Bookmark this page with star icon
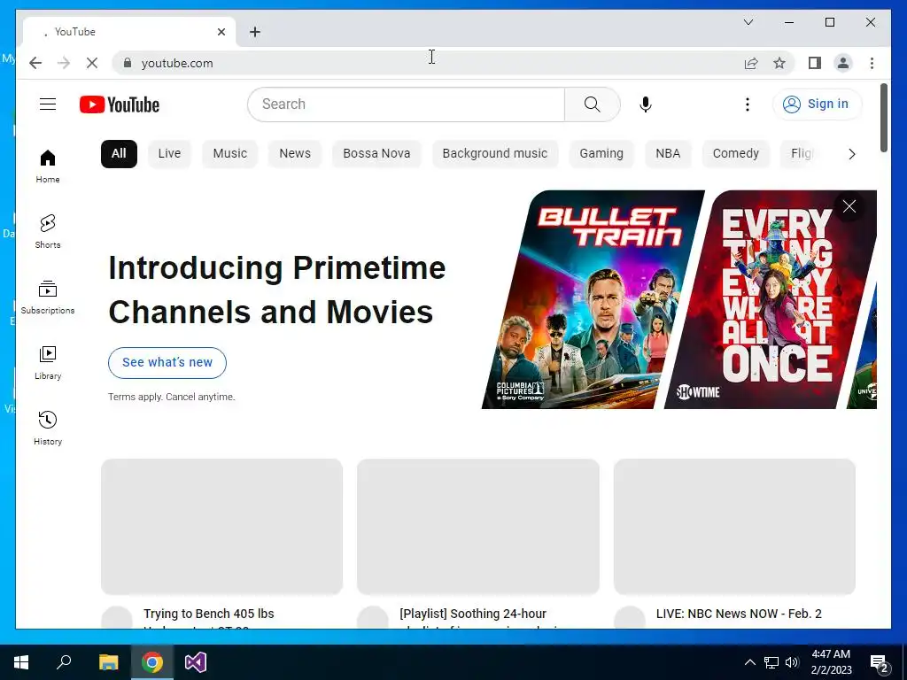Screen dimensions: 907x680 click(779, 63)
